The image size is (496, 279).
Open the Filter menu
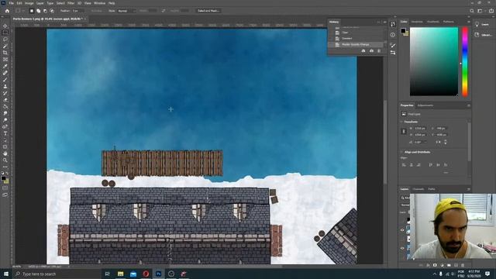coord(71,3)
